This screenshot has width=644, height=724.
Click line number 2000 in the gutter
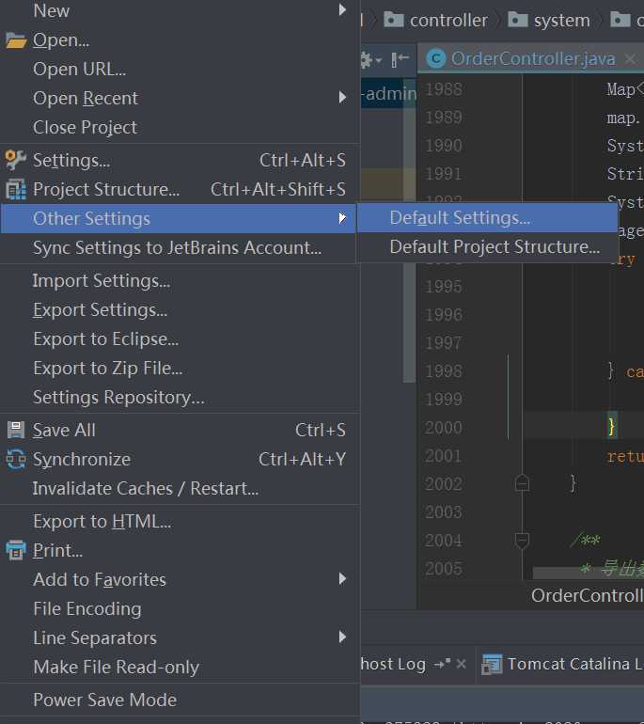443,428
